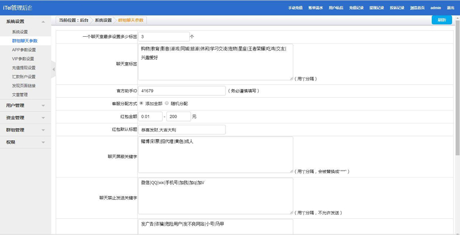
Task: Expand the 群组管理 sidebar section
Action: click(26, 130)
